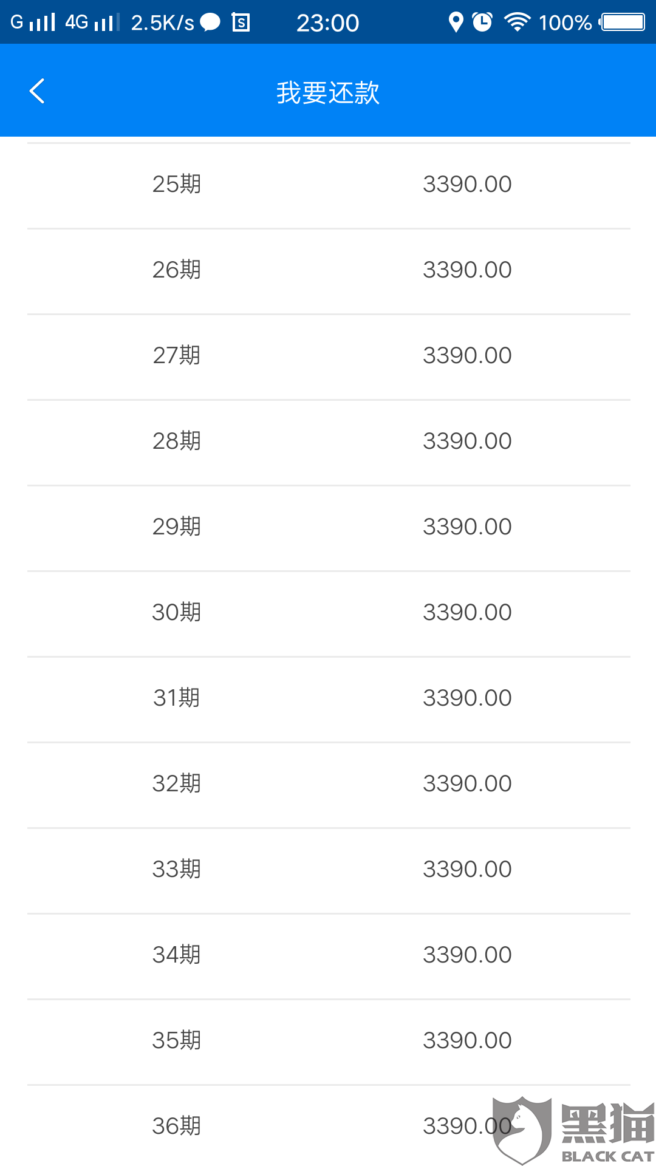
Task: Tap the Wi-Fi signal status icon
Action: [517, 22]
